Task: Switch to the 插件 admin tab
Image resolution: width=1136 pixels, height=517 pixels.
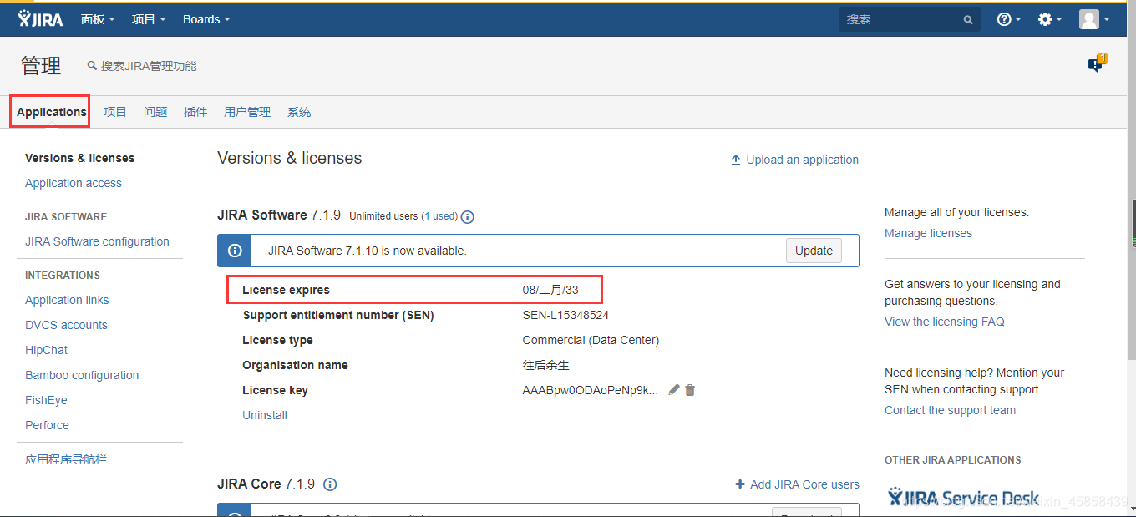Action: point(195,112)
